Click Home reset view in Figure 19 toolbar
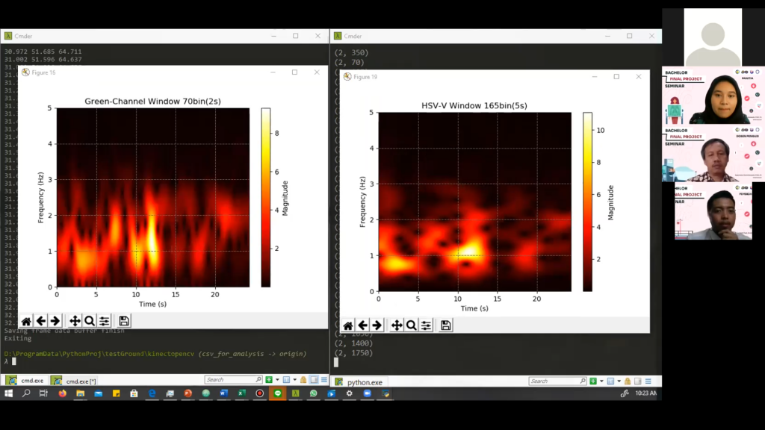This screenshot has height=430, width=765. pos(347,325)
